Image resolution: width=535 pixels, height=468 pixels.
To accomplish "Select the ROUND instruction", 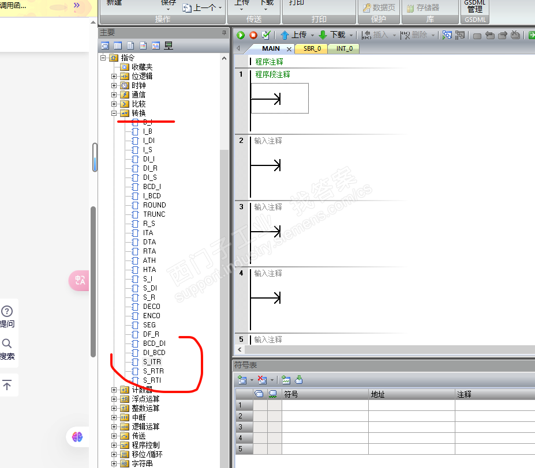I will pyautogui.click(x=155, y=205).
